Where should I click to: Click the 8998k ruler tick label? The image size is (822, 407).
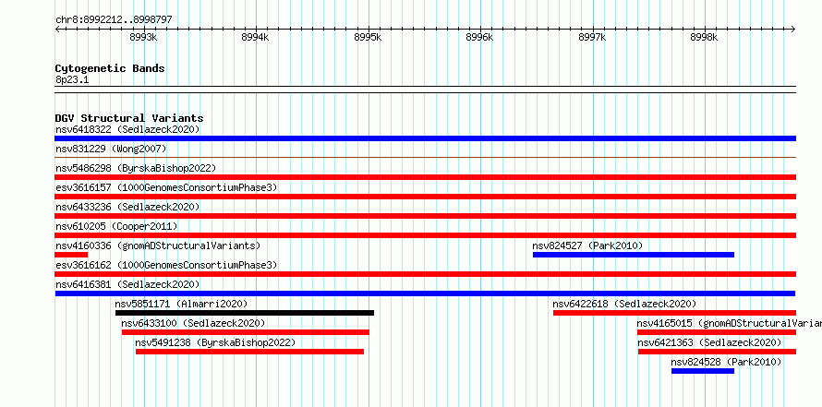pyautogui.click(x=704, y=37)
